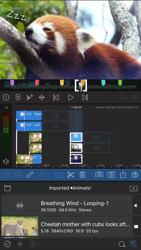141x250 pixels.
Task: Select the starry night clip in timeline
Action: pyautogui.click(x=76, y=159)
